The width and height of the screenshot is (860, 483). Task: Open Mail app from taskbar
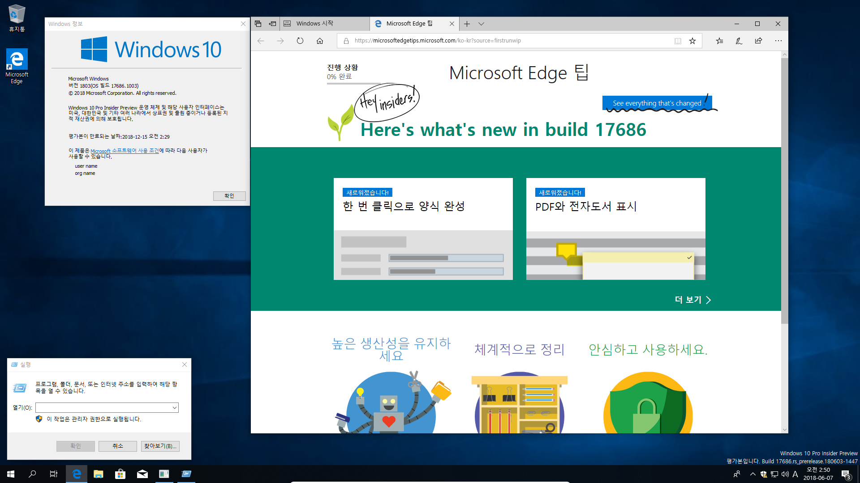tap(142, 474)
